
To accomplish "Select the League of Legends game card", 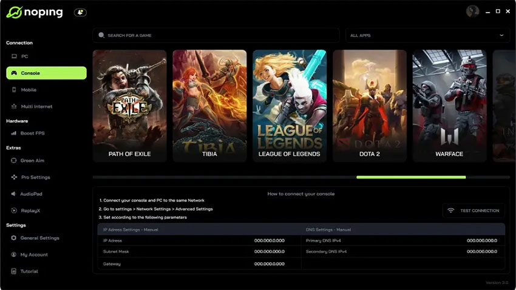I will [290, 106].
